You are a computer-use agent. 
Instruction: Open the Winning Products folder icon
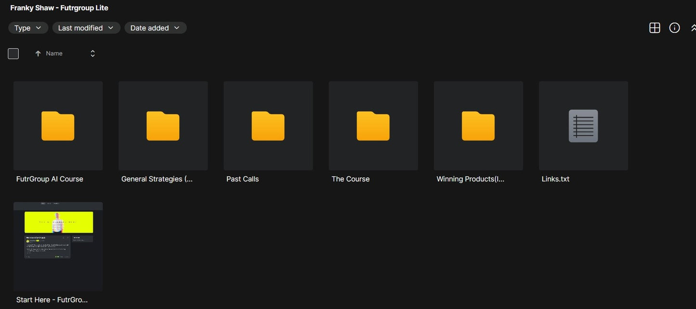point(478,126)
